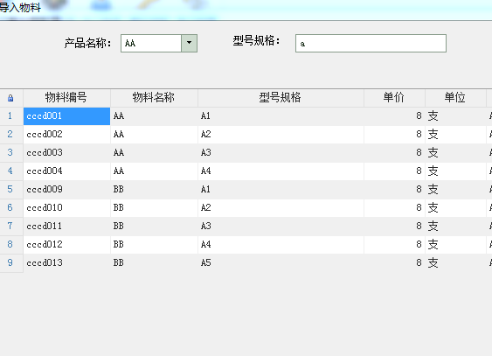Viewport: 492px width, 356px height.
Task: Click A4 spec cell in cccd004 row
Action: (281, 171)
